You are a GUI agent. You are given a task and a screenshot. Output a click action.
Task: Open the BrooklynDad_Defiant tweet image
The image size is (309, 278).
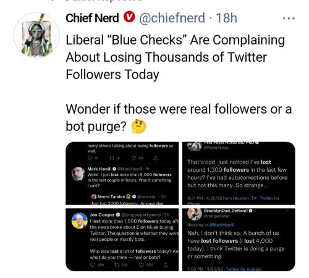(x=239, y=240)
